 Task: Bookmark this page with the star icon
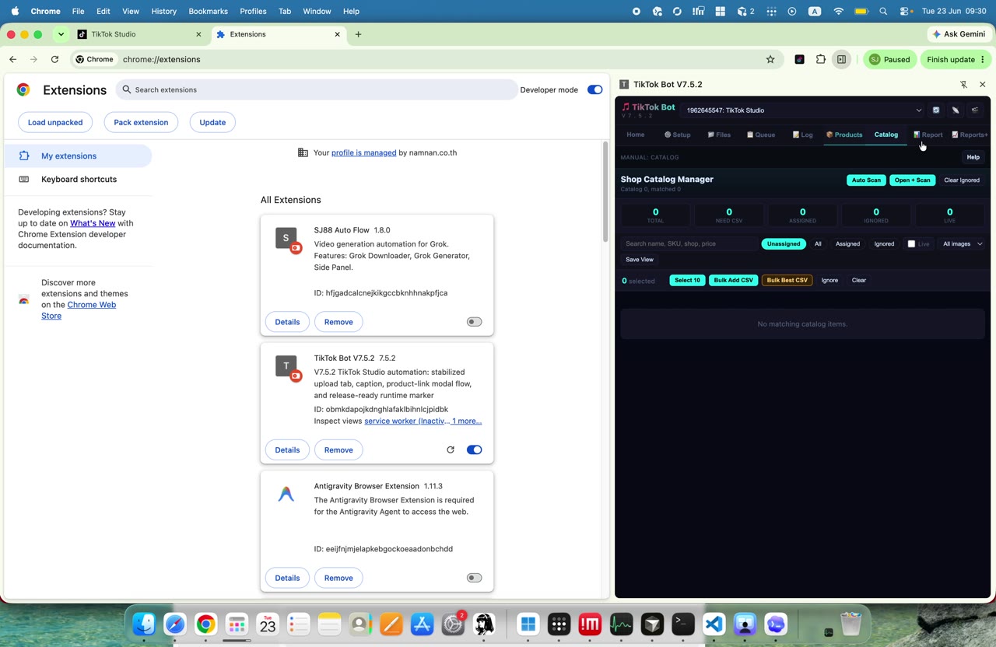click(770, 59)
